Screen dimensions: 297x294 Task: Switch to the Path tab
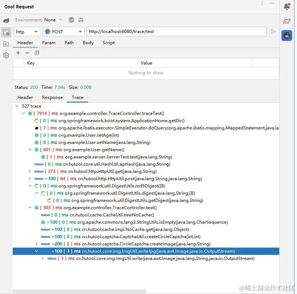coord(69,43)
